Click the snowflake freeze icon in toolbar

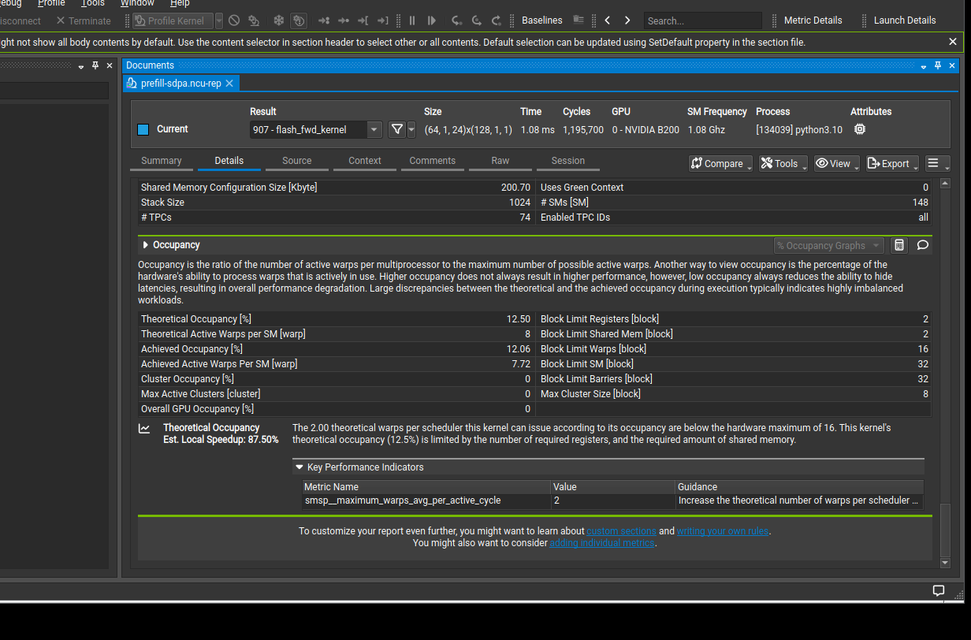[x=278, y=20]
